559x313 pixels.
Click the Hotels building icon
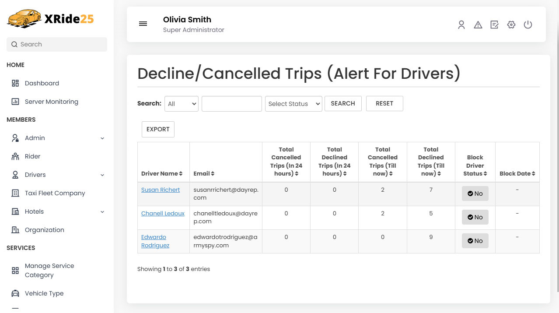(x=15, y=211)
